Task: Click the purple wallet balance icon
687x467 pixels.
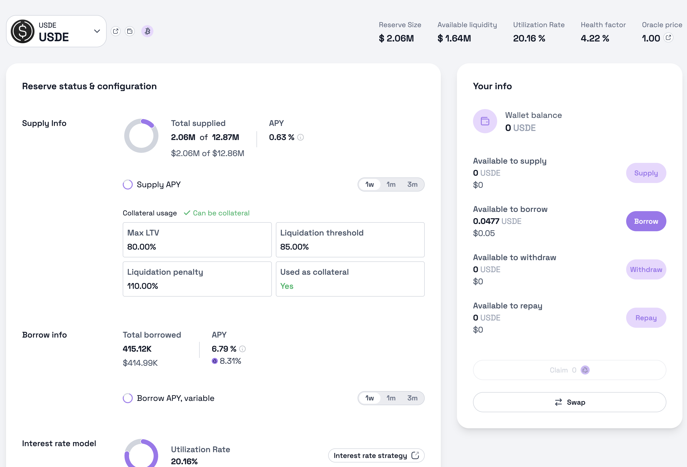Action: pyautogui.click(x=485, y=121)
